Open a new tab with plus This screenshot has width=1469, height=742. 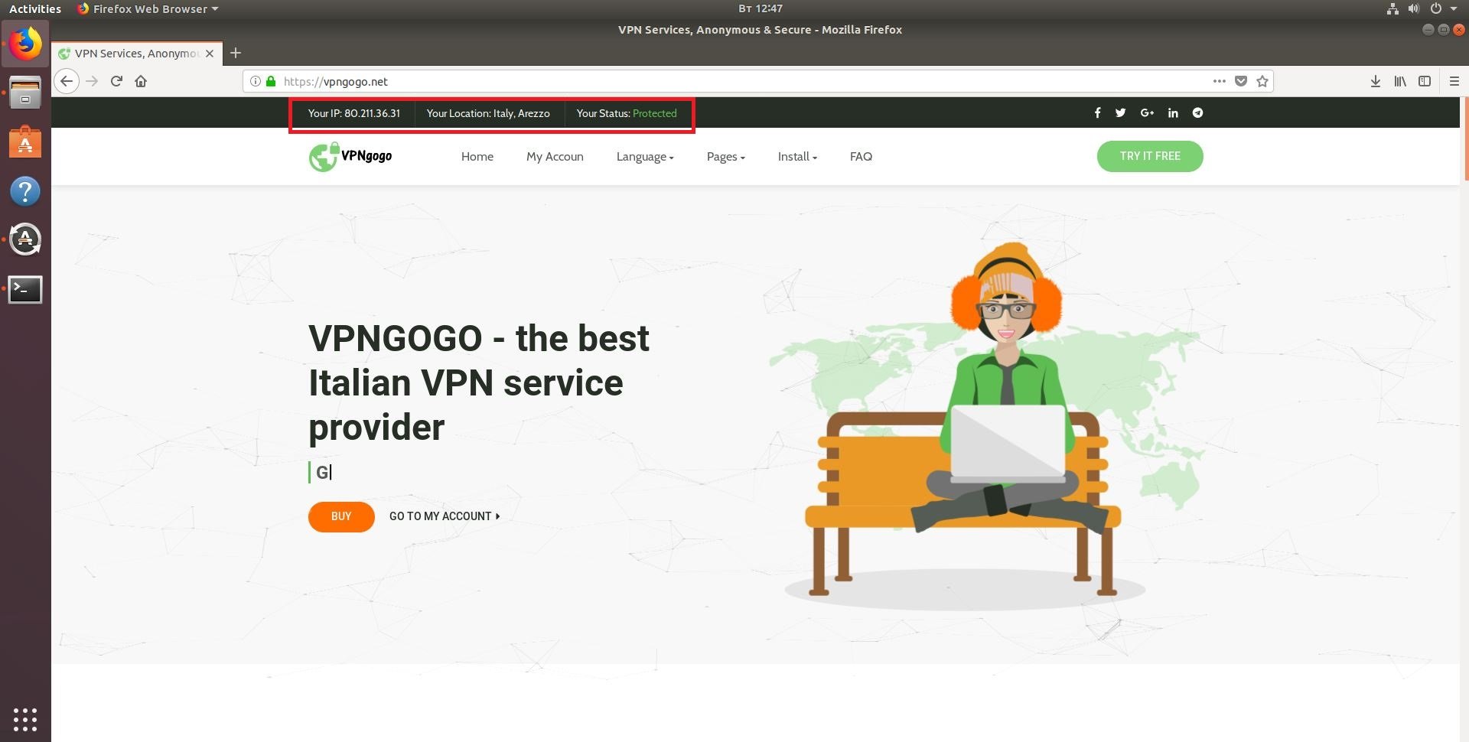click(236, 53)
